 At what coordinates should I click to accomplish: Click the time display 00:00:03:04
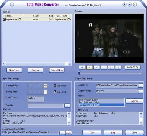point(133,67)
